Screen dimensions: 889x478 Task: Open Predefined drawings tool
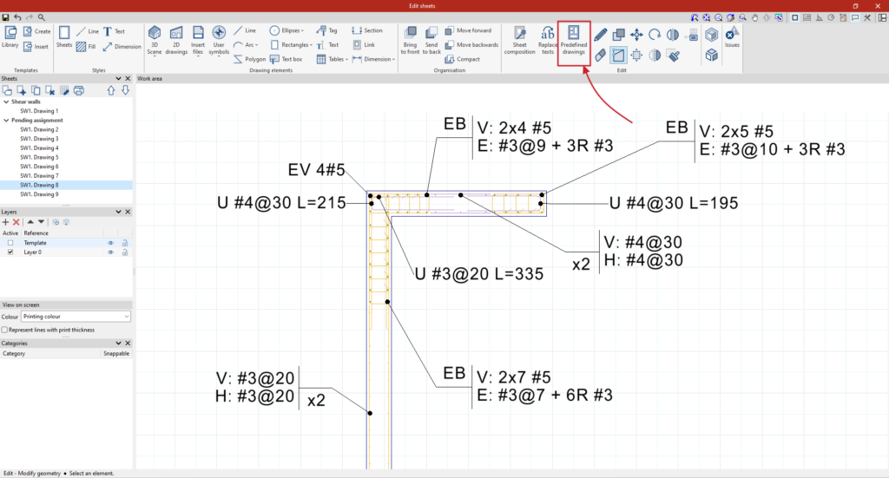[x=573, y=42]
